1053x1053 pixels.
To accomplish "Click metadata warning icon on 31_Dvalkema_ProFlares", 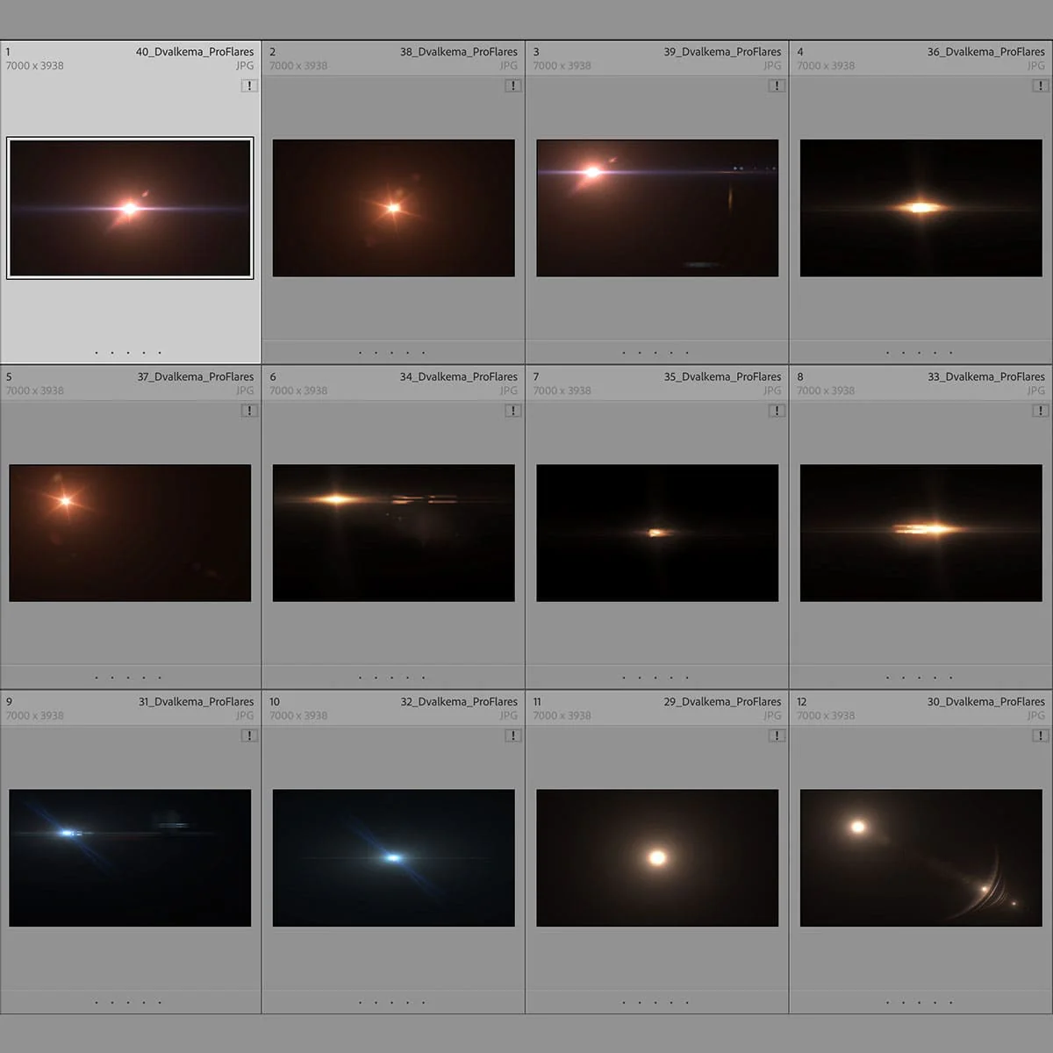I will (x=249, y=735).
